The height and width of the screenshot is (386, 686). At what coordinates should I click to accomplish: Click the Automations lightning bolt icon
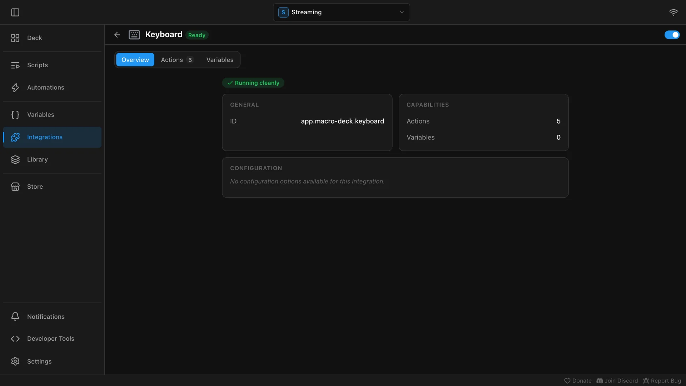(15, 88)
